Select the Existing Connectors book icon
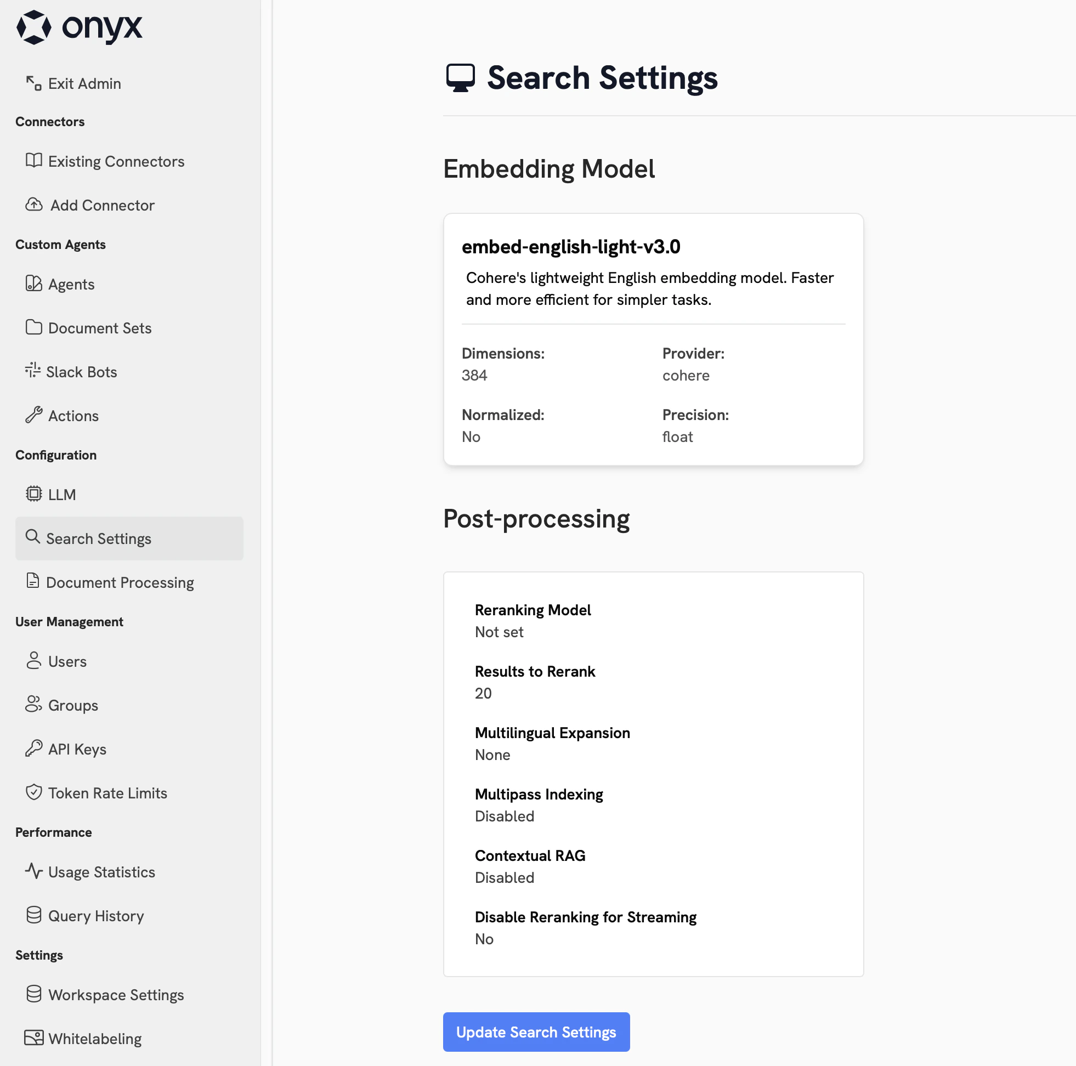Screen dimensions: 1076x1066 [33, 161]
